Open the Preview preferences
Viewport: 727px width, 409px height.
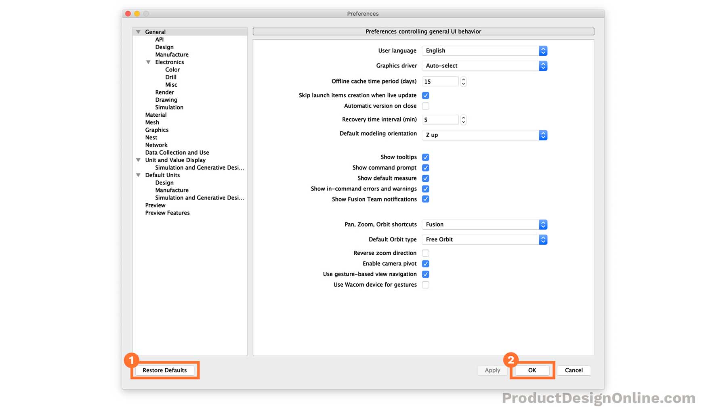[x=155, y=205]
